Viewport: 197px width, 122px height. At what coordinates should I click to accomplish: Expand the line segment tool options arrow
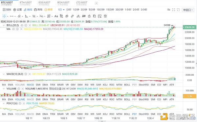(15, 16)
